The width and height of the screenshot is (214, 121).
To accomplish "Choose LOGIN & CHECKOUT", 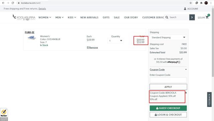I will point(168,115).
